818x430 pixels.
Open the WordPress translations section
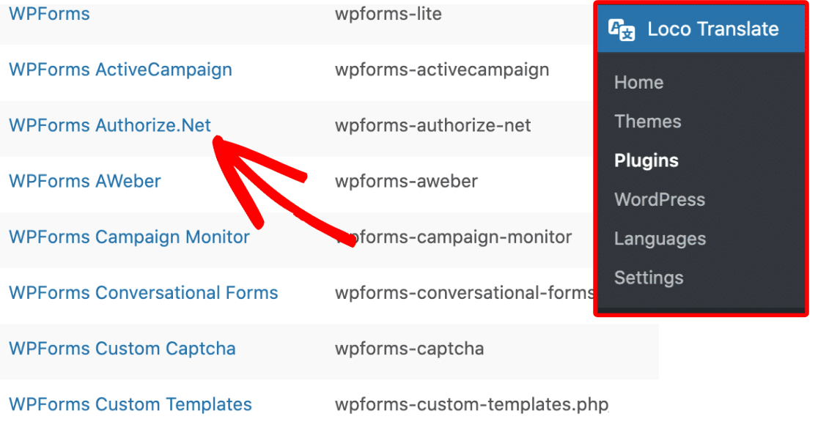click(659, 199)
